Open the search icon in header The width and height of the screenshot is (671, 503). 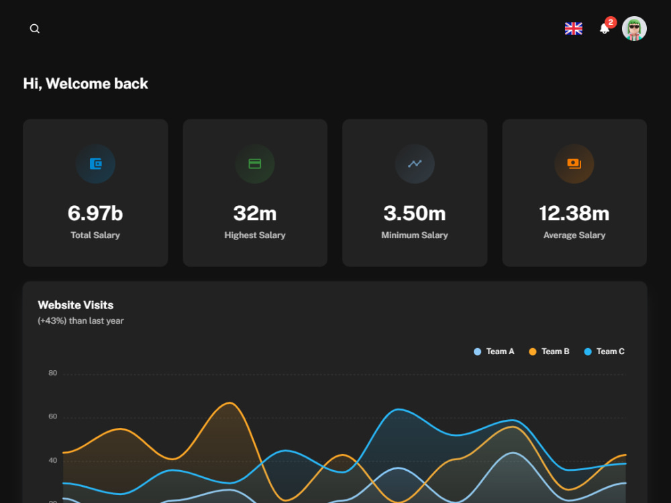35,29
